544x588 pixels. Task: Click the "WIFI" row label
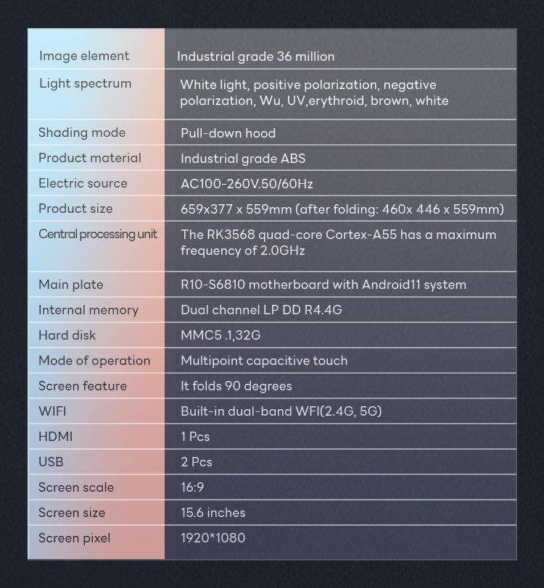[52, 411]
